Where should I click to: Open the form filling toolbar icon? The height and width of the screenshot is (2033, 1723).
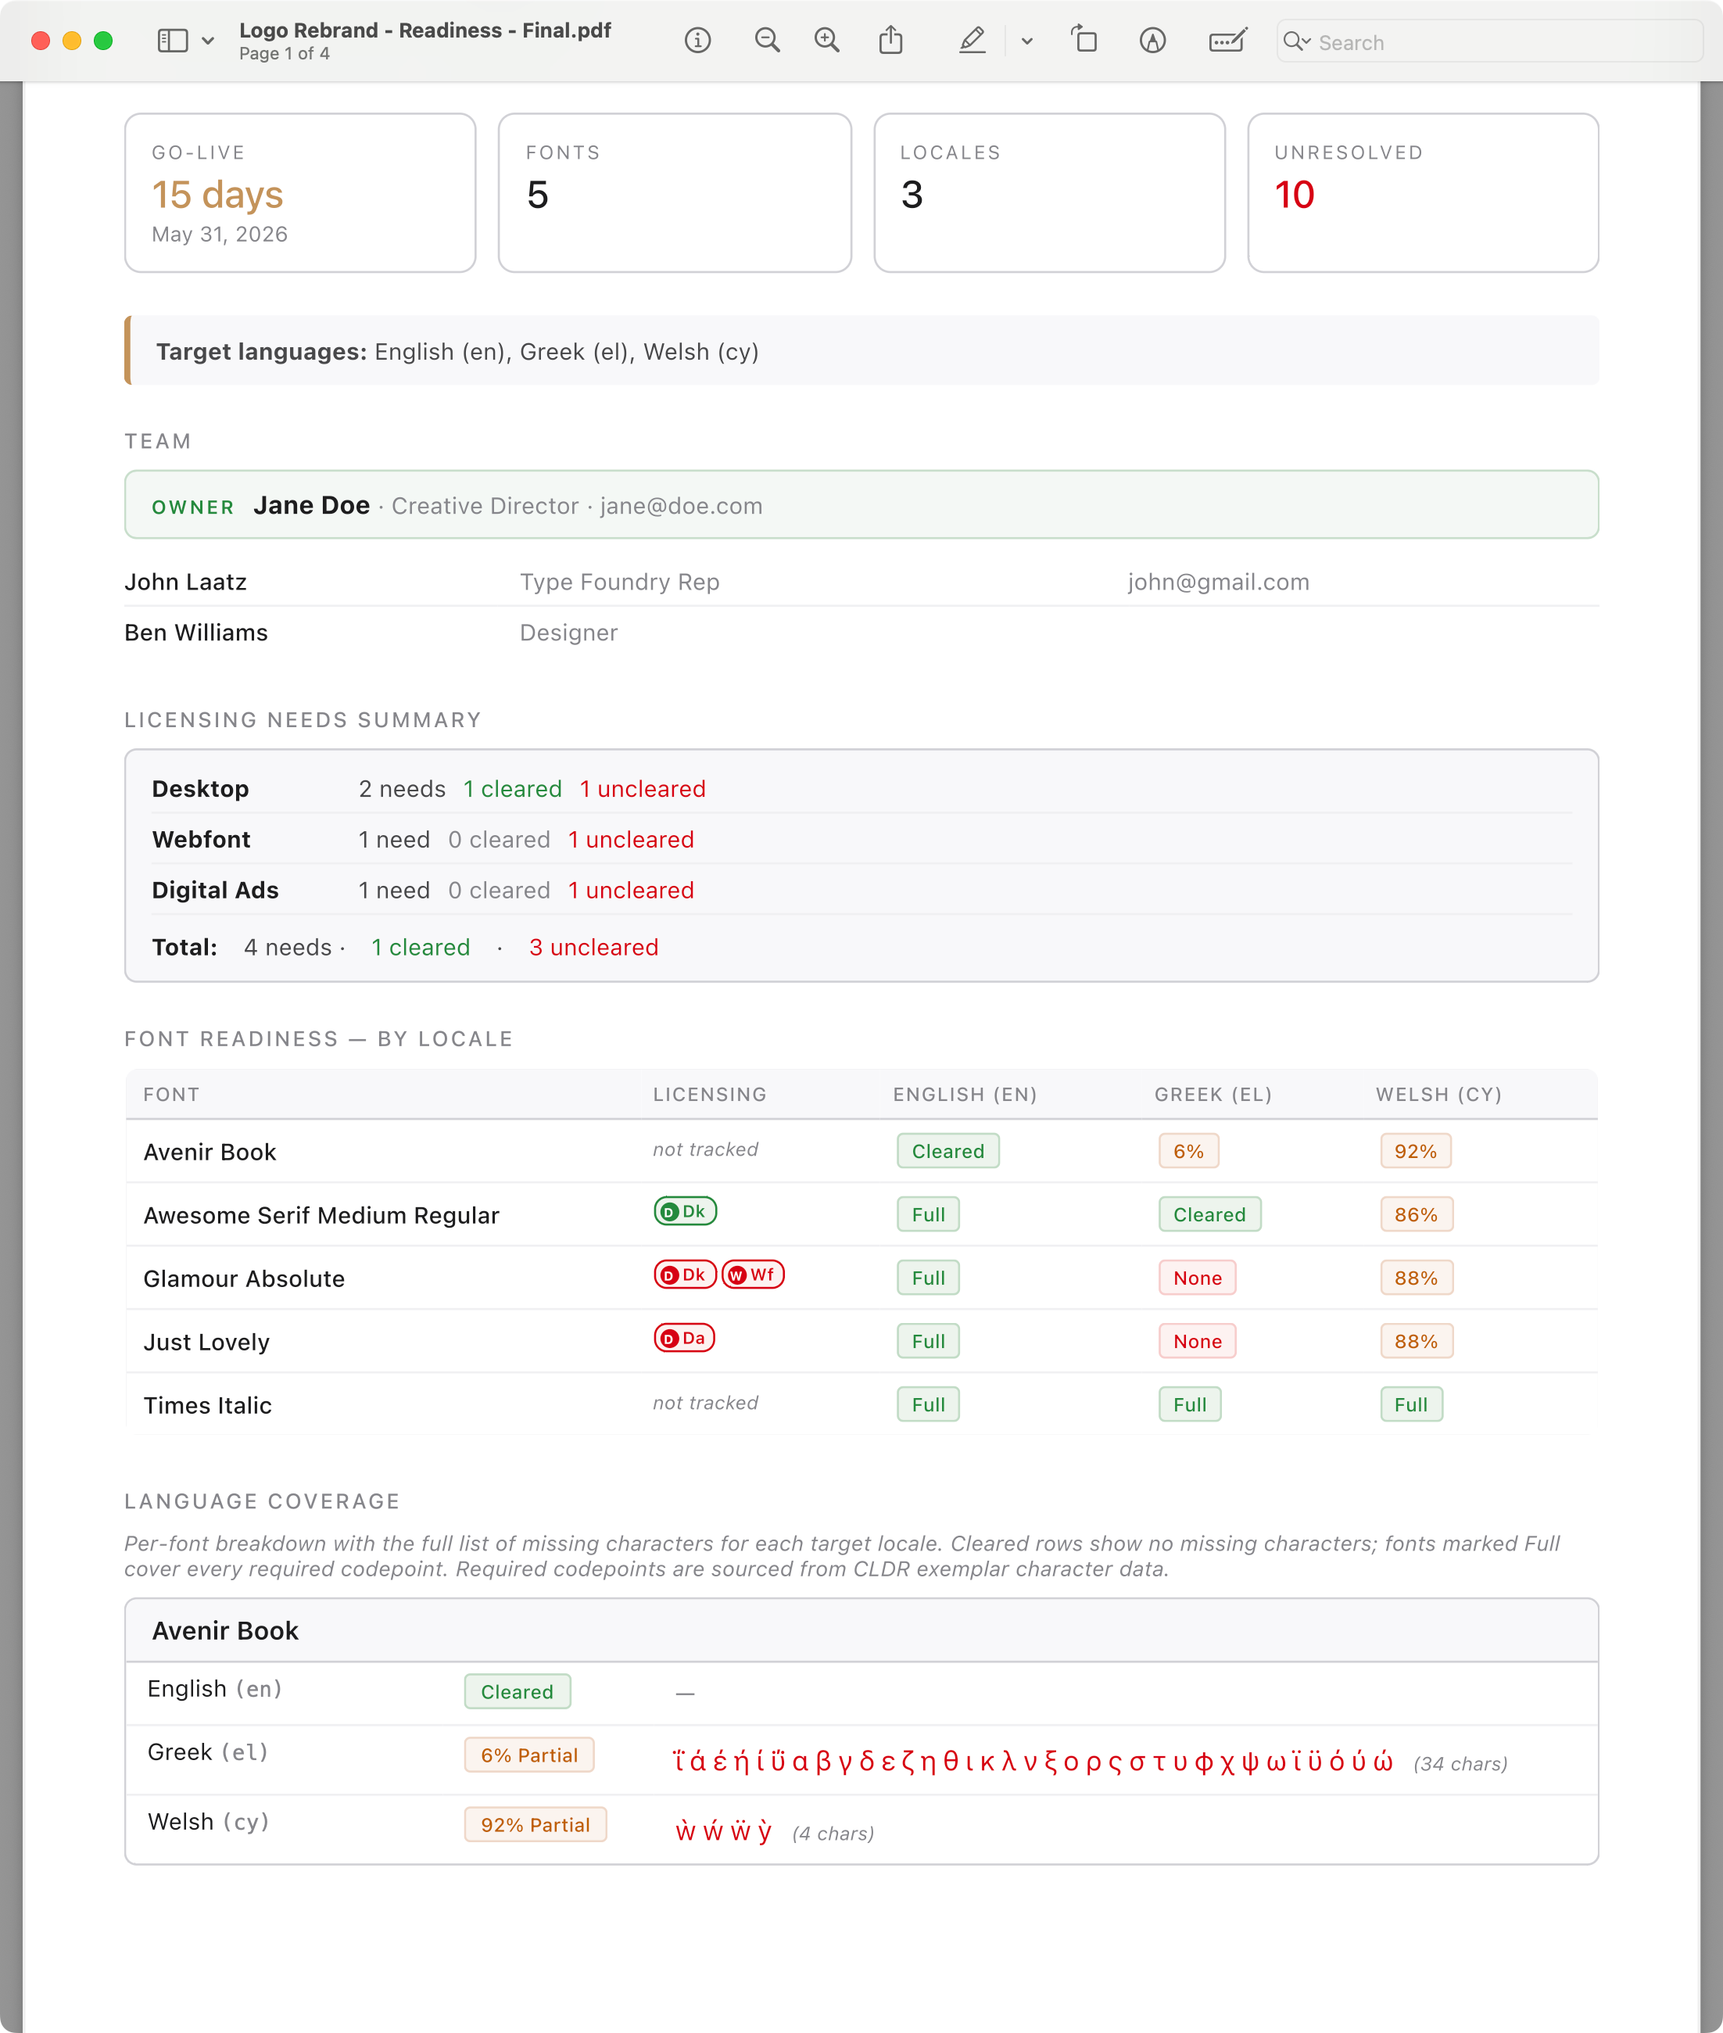tap(1228, 40)
